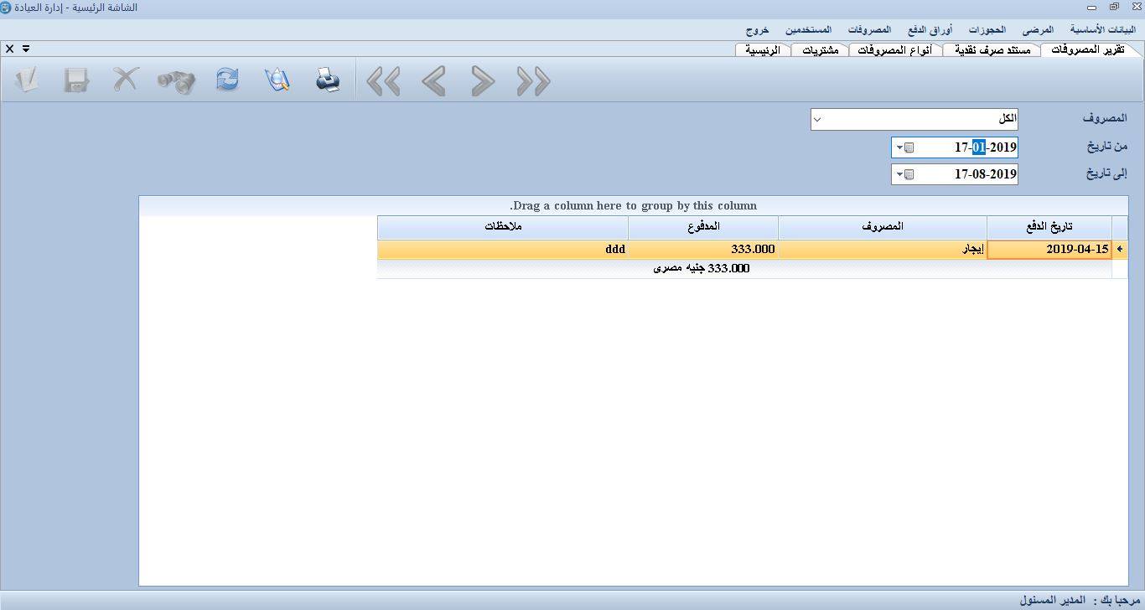Switch to أنواع المصروفات tab
1145x610 pixels.
(x=895, y=49)
